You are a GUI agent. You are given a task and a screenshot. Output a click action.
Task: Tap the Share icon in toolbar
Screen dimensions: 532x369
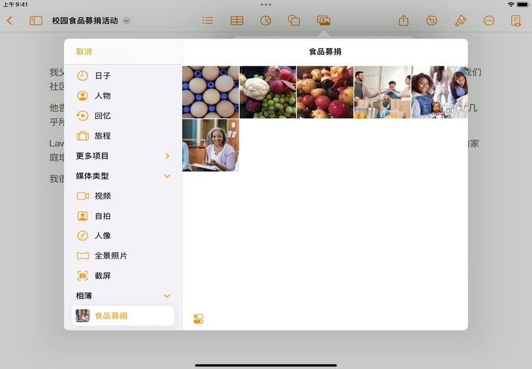[404, 21]
